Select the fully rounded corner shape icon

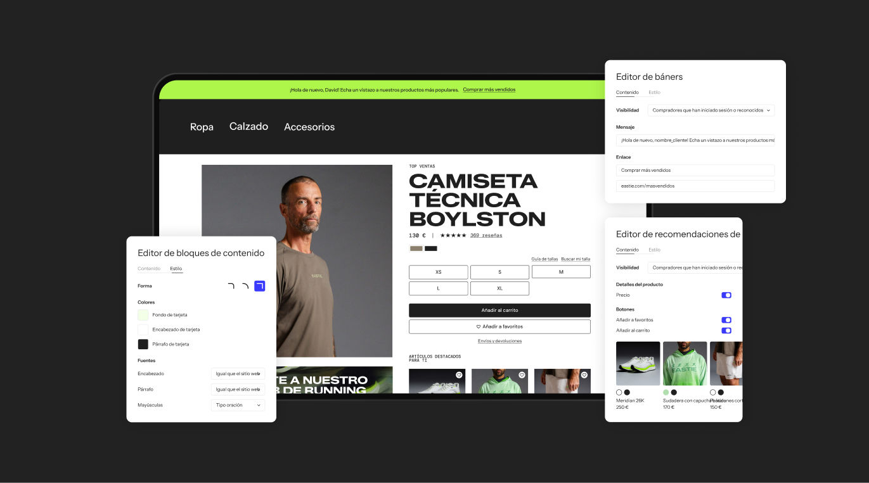(245, 286)
